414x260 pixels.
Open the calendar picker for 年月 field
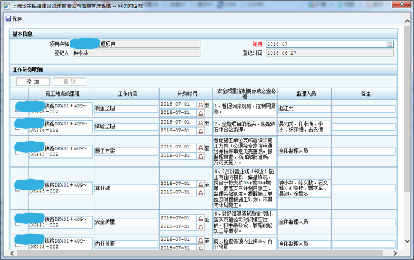tap(390, 44)
